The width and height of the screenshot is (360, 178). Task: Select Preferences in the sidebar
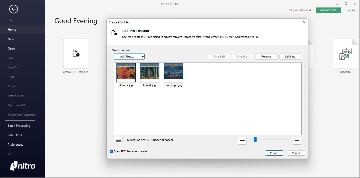tap(15, 145)
